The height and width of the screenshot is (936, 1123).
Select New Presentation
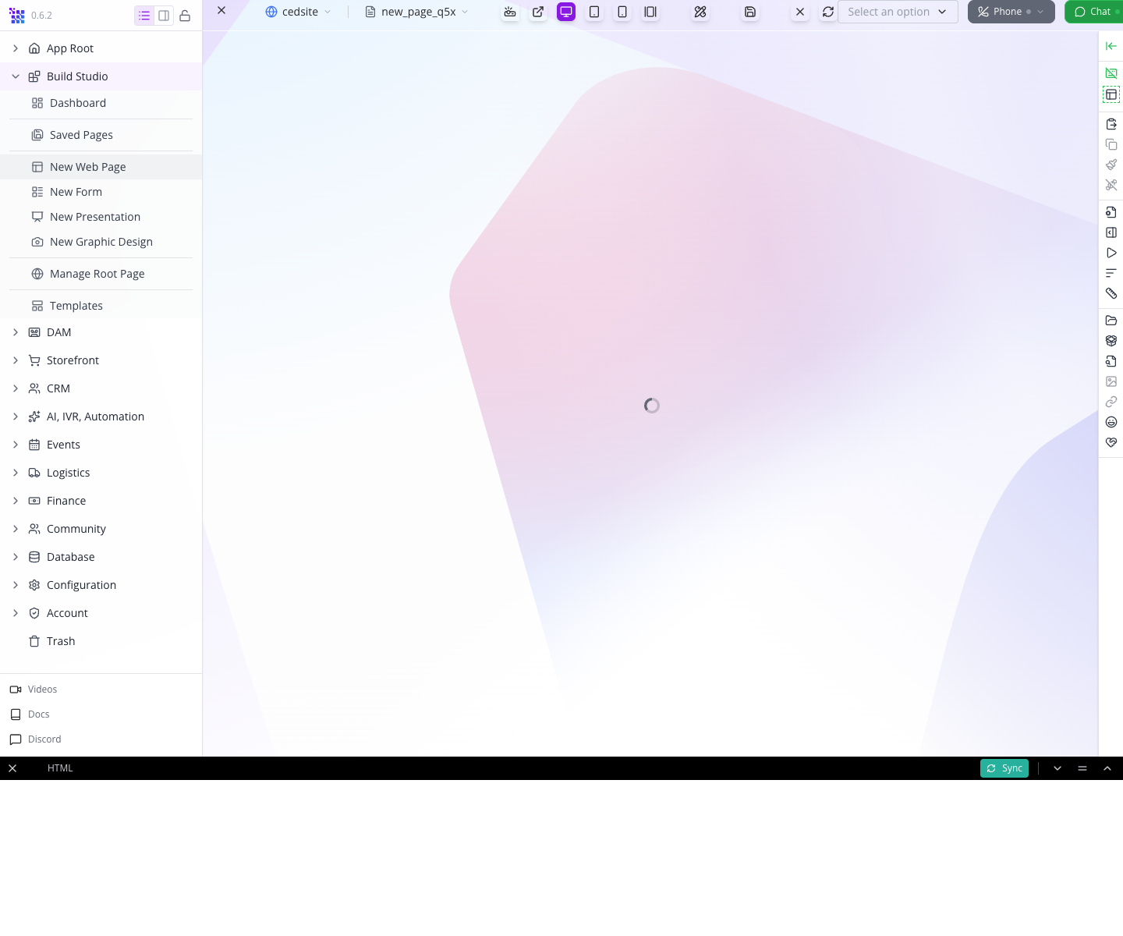tap(101, 217)
